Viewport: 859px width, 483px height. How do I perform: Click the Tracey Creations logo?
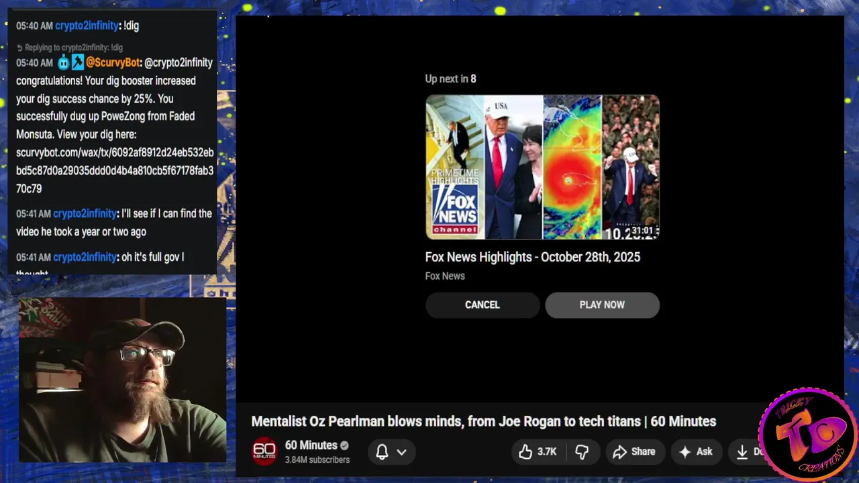(x=808, y=435)
